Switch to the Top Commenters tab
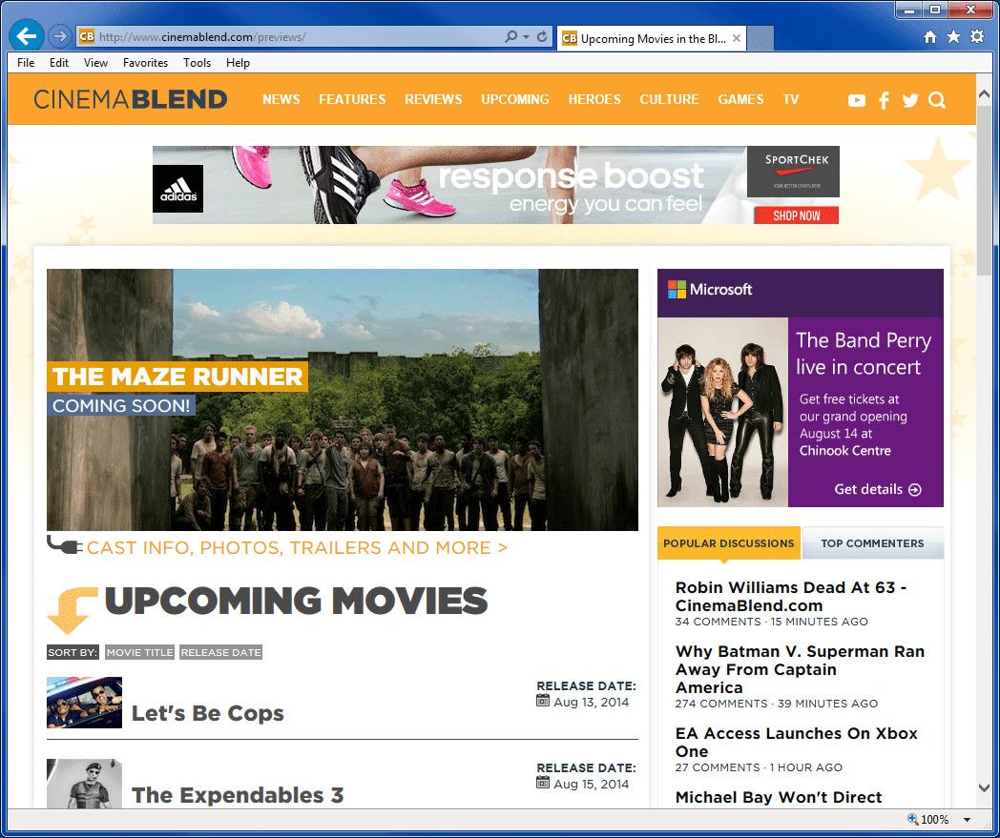This screenshot has height=838, width=1000. click(x=872, y=543)
